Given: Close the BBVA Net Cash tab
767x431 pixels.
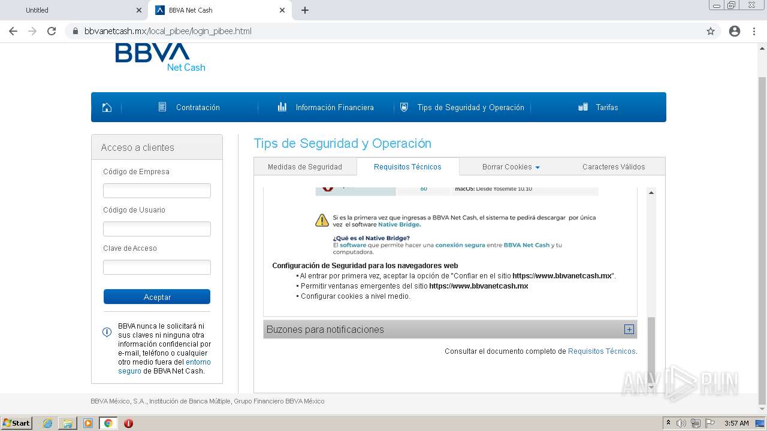Looking at the screenshot, I should click(x=282, y=10).
